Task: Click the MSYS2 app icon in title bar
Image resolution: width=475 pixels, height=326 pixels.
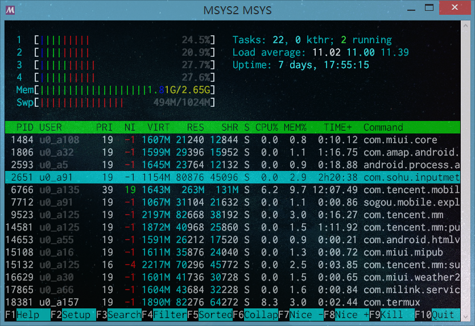Action: coord(10,10)
